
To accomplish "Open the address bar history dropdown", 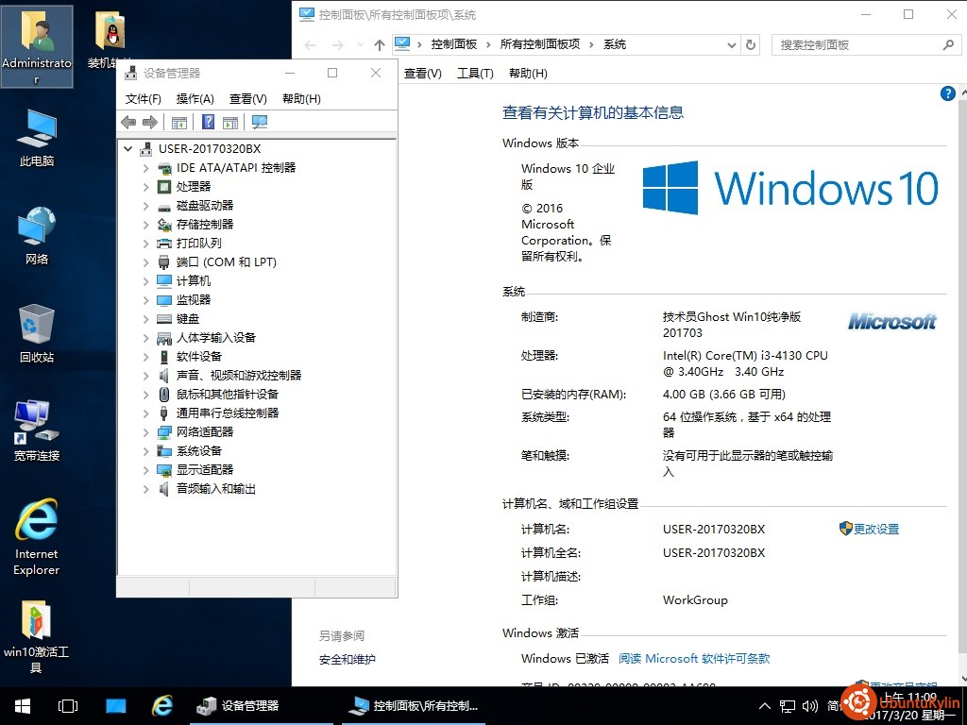I will [x=731, y=44].
